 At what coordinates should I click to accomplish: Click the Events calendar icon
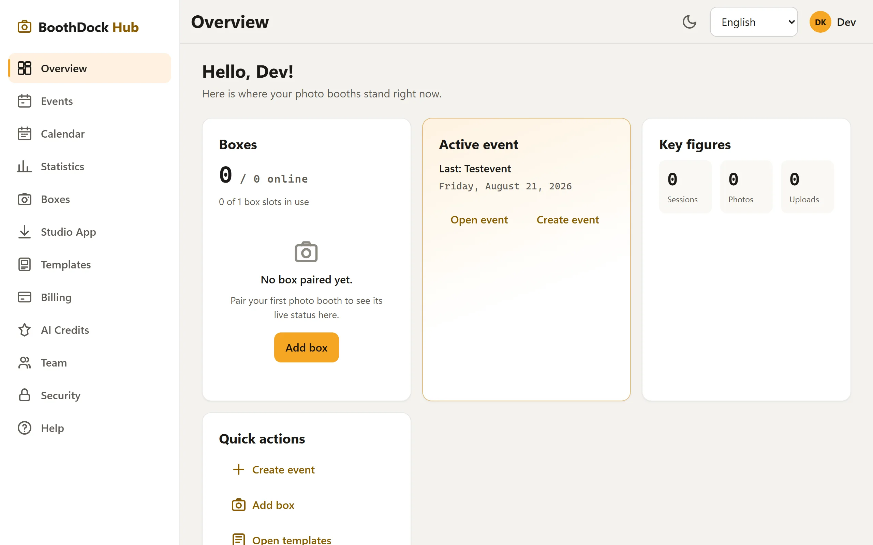tap(25, 101)
